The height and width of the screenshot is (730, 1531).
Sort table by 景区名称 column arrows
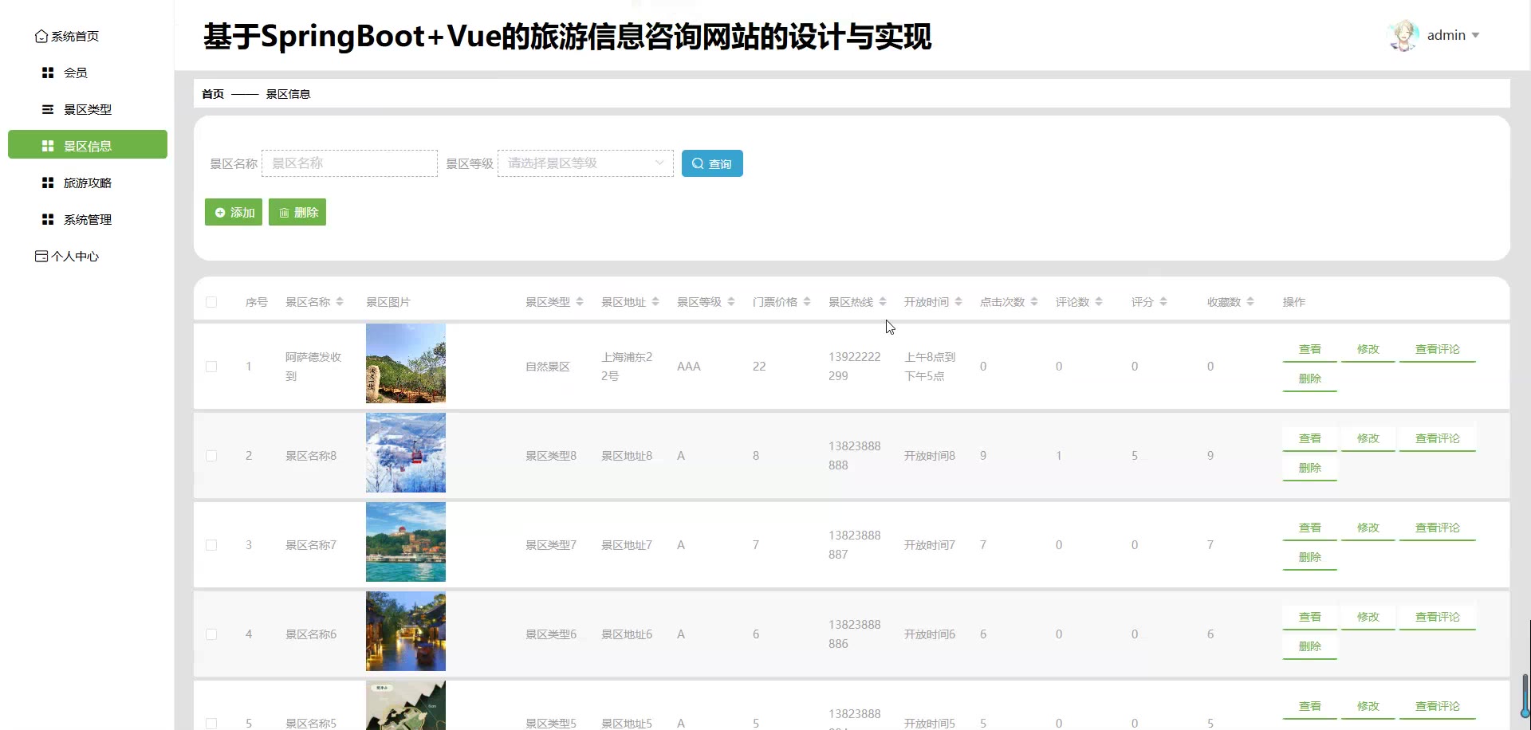pos(340,302)
